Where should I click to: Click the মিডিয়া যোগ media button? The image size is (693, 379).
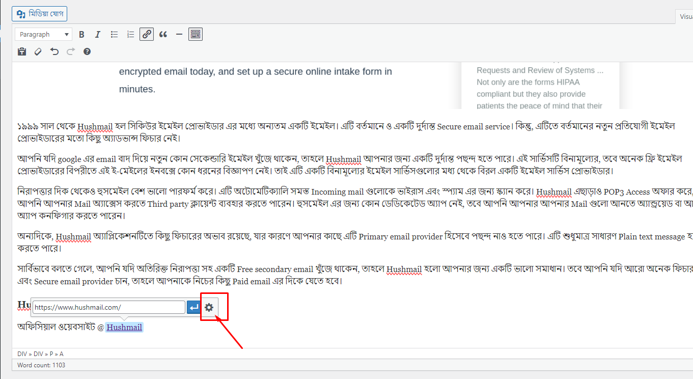(x=39, y=13)
